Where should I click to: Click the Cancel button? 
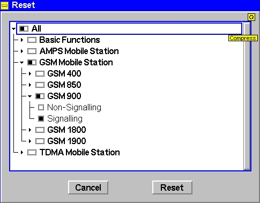[88, 187]
